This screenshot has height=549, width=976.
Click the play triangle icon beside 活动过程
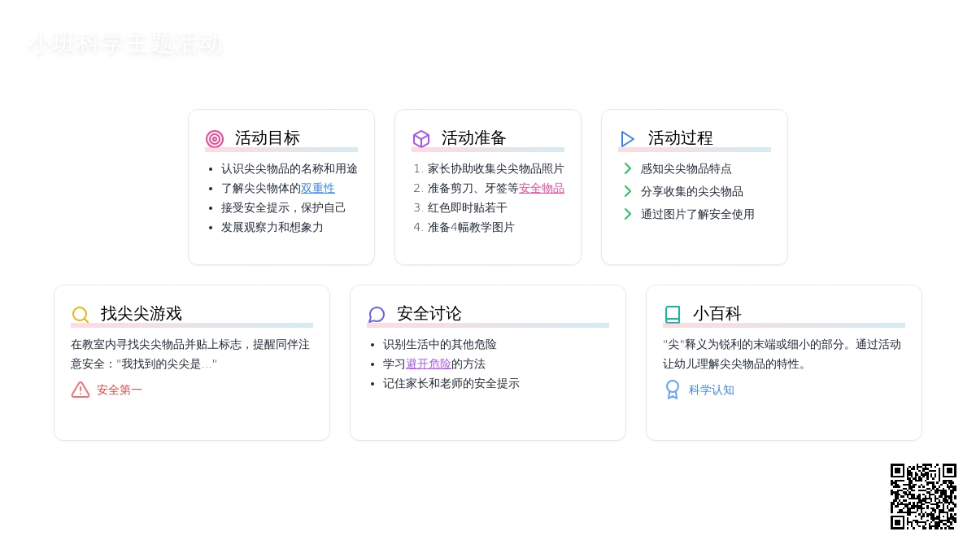tap(627, 139)
